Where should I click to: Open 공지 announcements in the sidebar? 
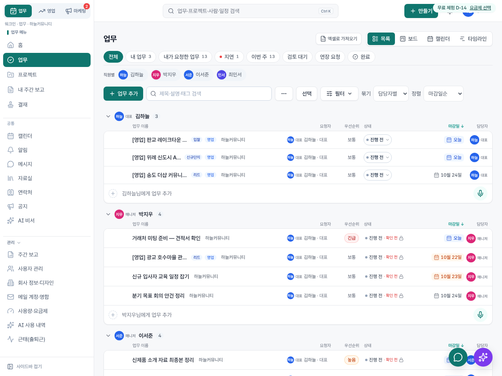[47, 206]
